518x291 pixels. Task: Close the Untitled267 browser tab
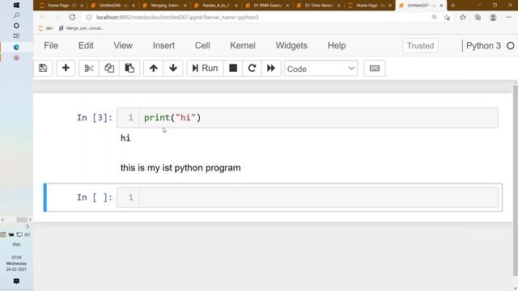click(x=441, y=6)
